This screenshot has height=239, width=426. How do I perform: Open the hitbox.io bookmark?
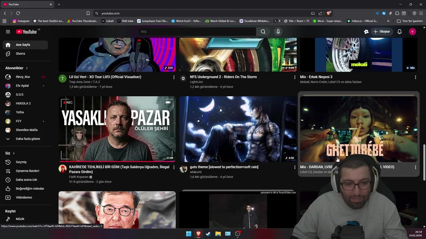(362, 21)
